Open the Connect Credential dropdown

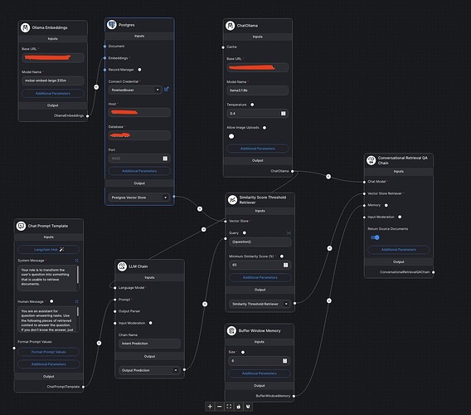(135, 90)
